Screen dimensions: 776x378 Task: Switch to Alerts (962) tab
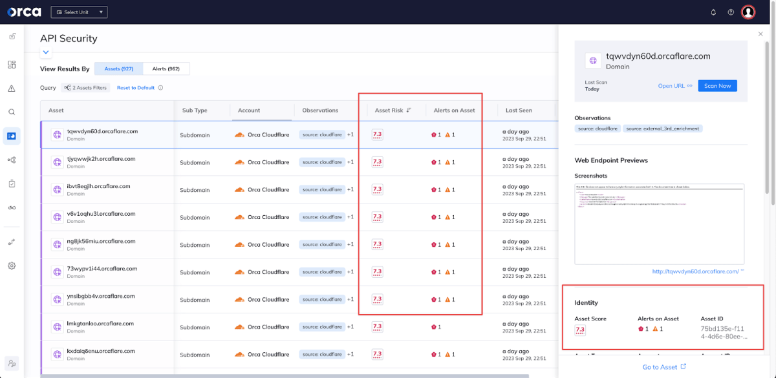click(166, 68)
